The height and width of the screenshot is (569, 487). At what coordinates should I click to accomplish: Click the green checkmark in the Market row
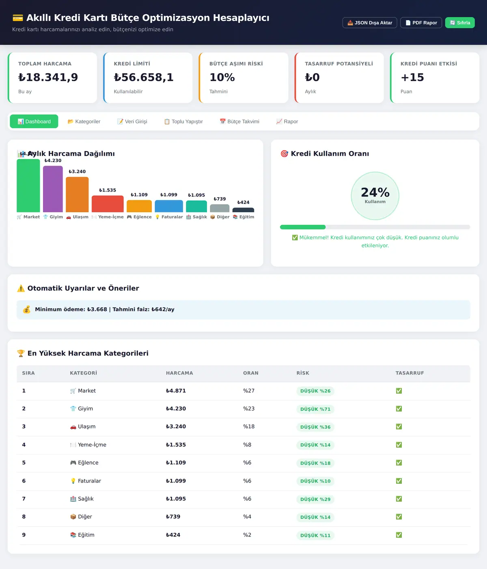click(x=399, y=391)
